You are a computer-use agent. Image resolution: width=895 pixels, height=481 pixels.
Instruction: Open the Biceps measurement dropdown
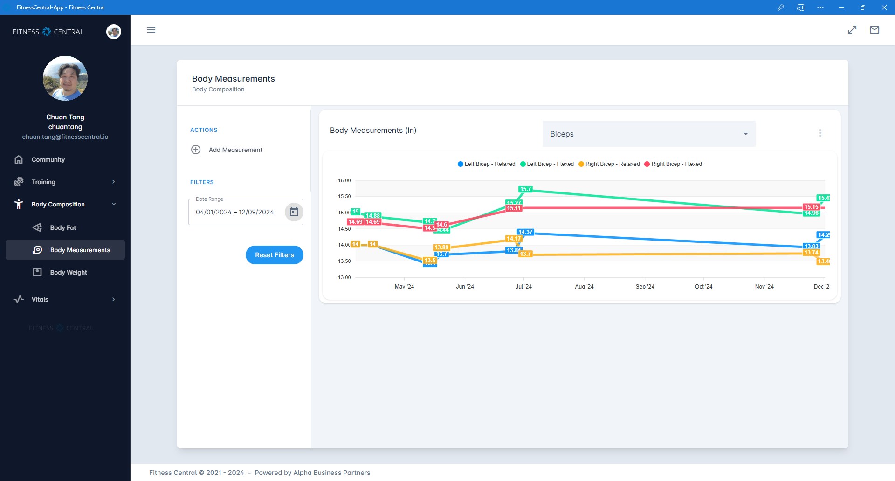[649, 134]
